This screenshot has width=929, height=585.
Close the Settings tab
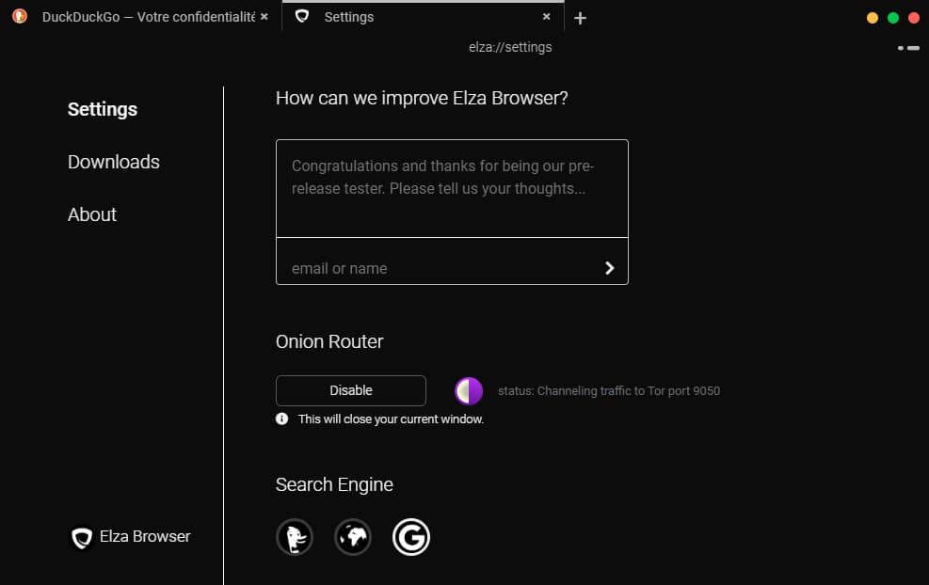pos(546,17)
